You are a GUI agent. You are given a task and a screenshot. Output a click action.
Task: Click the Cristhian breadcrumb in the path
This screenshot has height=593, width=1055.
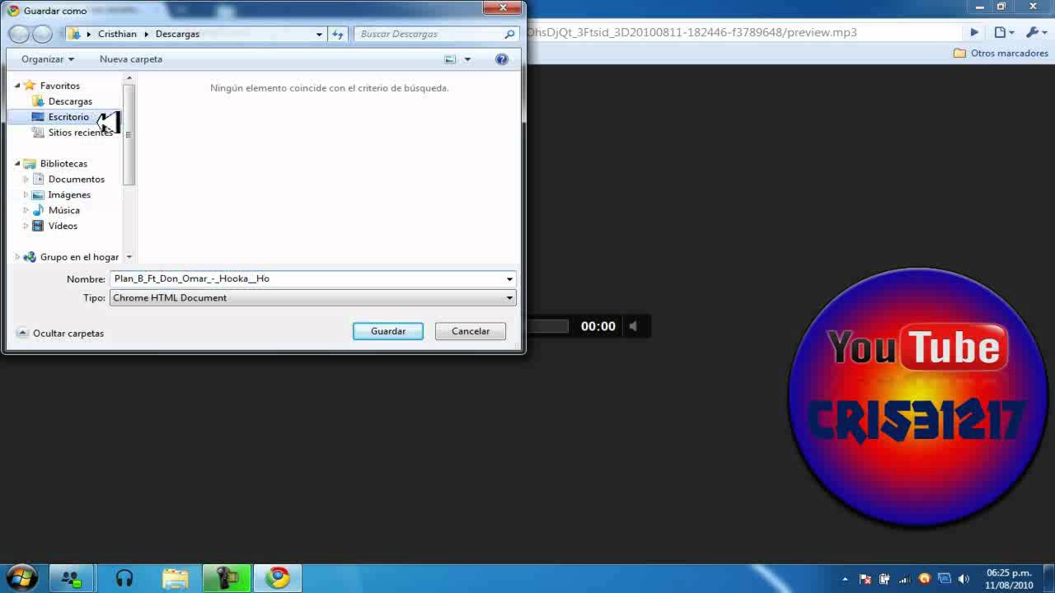(117, 34)
